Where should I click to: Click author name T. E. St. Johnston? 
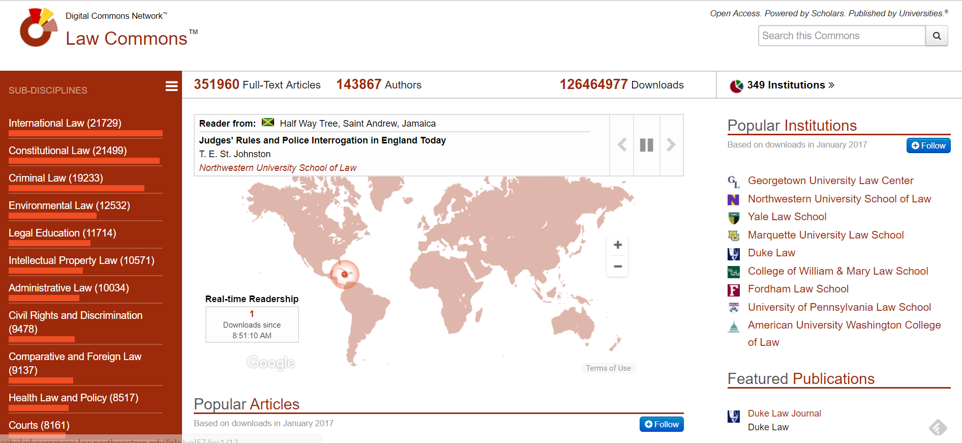[x=235, y=154]
